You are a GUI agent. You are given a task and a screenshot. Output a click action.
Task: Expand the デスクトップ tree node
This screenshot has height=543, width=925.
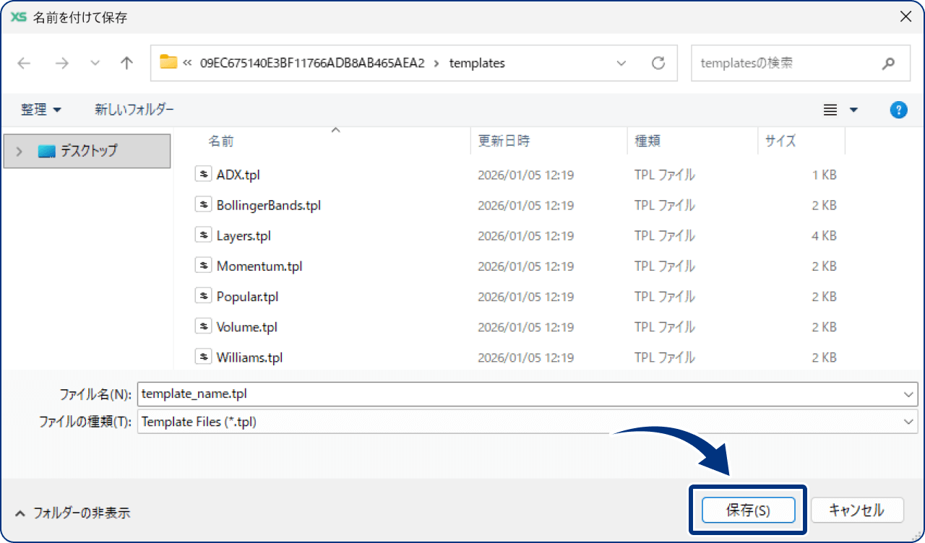pos(20,151)
